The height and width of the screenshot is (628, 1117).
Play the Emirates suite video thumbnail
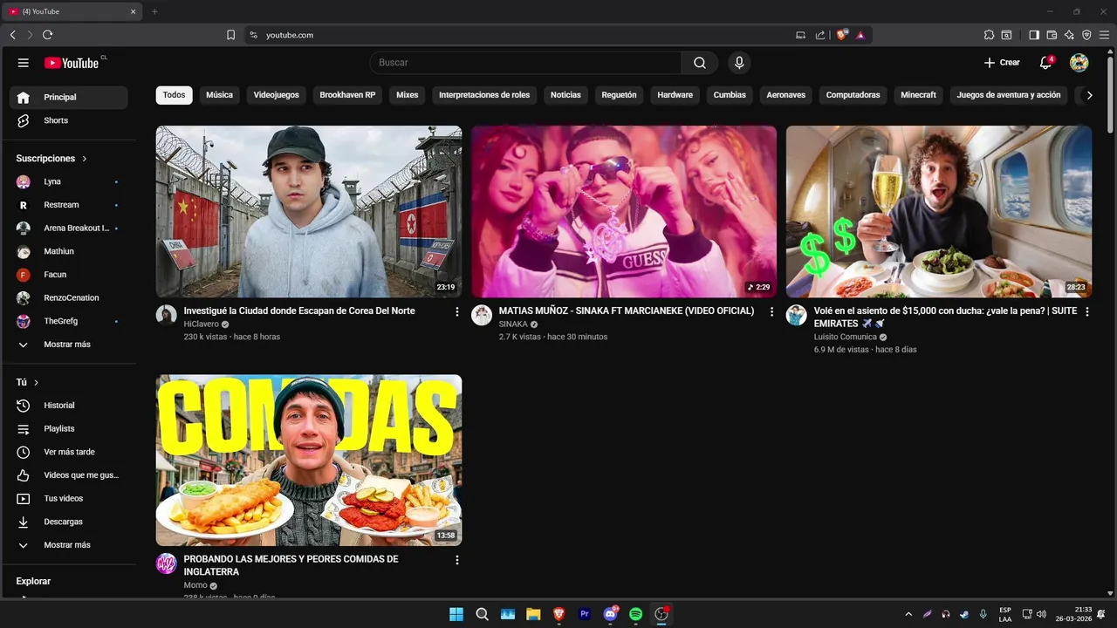pos(939,212)
